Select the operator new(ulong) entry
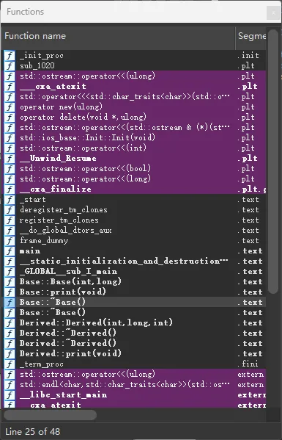The height and width of the screenshot is (440, 282). [x=135, y=107]
